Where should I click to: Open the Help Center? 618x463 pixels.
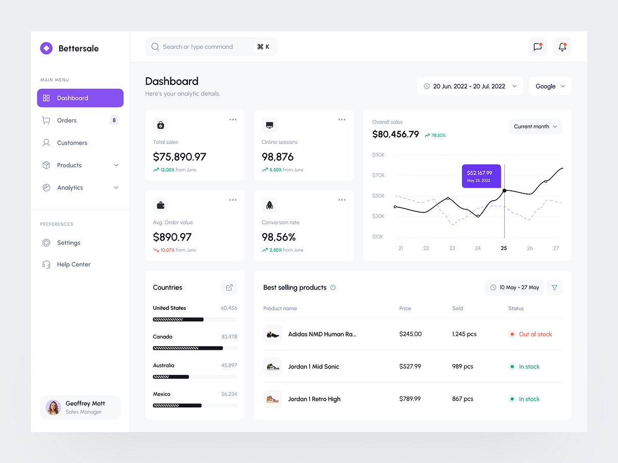click(x=73, y=264)
